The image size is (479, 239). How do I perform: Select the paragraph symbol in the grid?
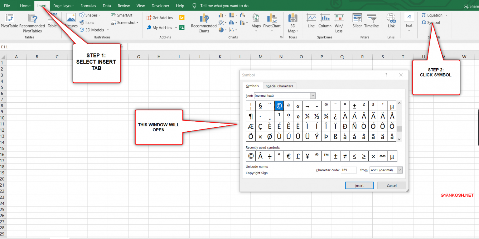pos(250,116)
